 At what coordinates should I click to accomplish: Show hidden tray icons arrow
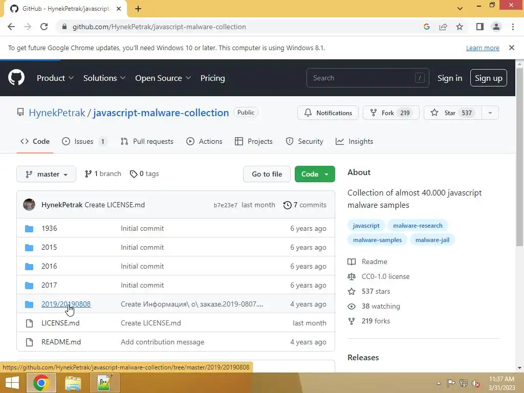[439, 383]
